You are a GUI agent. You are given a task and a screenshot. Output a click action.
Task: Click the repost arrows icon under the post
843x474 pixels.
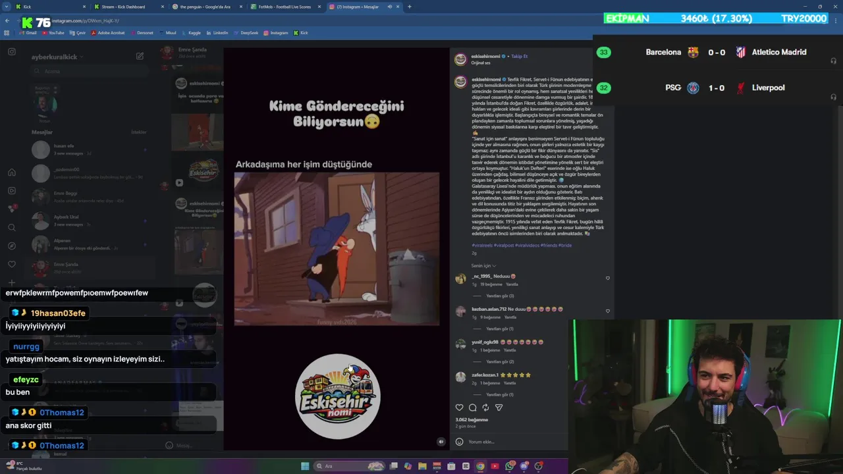[486, 408]
